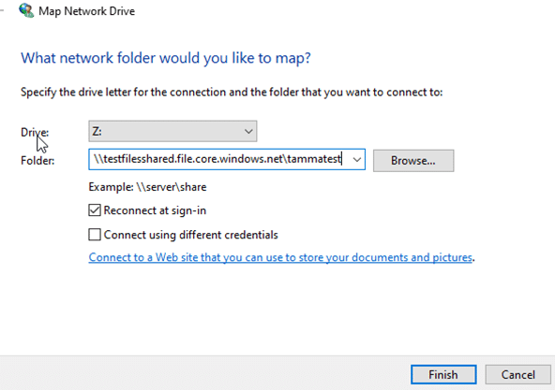
Task: Click the heading What network folder would you like to map
Action: pos(166,58)
